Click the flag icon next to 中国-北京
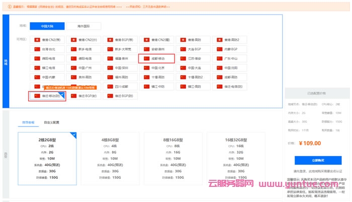Viewport: 352px width, 202px height. (144, 68)
